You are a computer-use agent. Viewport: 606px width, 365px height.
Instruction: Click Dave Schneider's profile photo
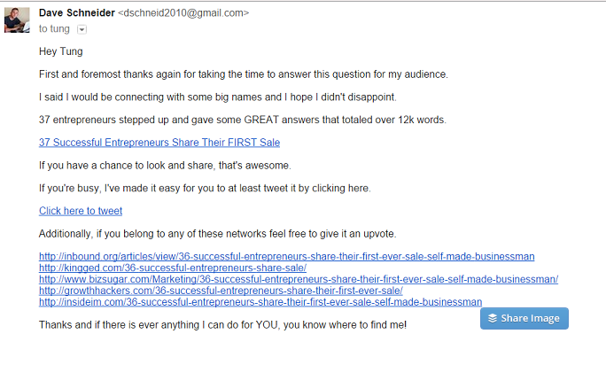pyautogui.click(x=18, y=19)
